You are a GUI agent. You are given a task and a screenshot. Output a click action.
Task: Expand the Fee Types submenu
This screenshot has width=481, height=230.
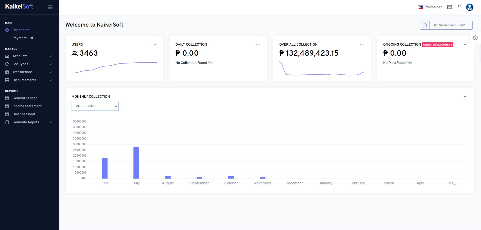tap(29, 64)
